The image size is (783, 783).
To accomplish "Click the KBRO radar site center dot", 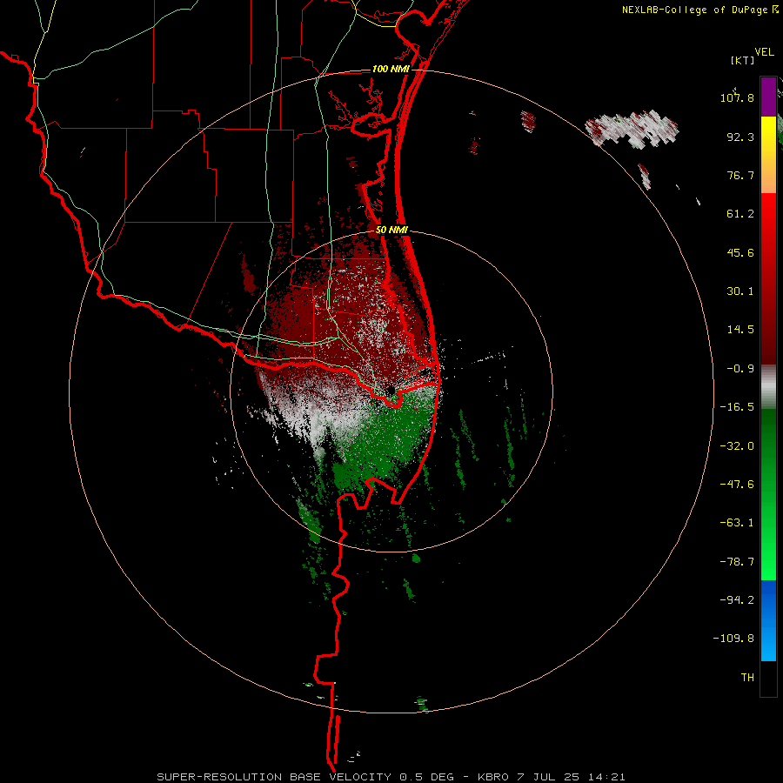I will [391, 391].
